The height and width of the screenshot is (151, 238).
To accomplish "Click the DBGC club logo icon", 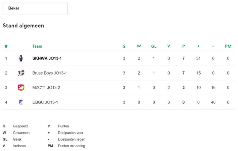I will click(x=21, y=102).
